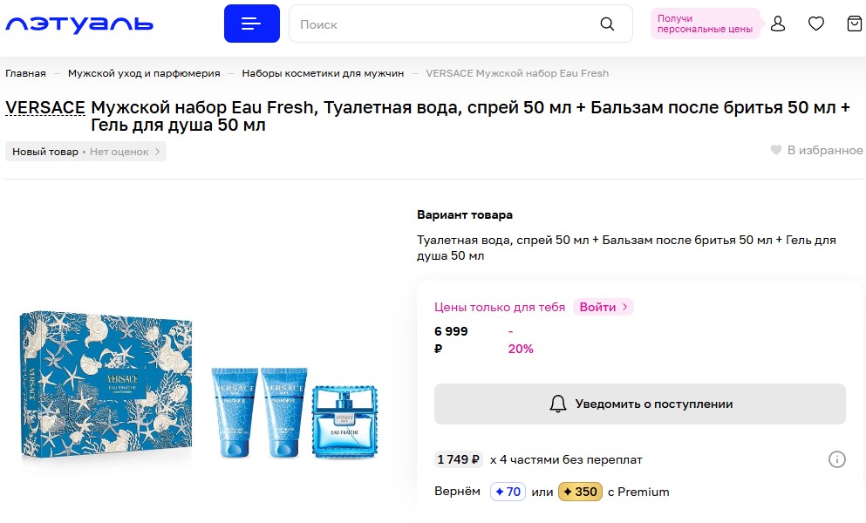Click the Versace gift set product image
The height and width of the screenshot is (523, 866).
[201, 384]
